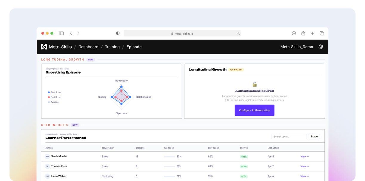Sort by the Best Score column header

[x=213, y=148]
